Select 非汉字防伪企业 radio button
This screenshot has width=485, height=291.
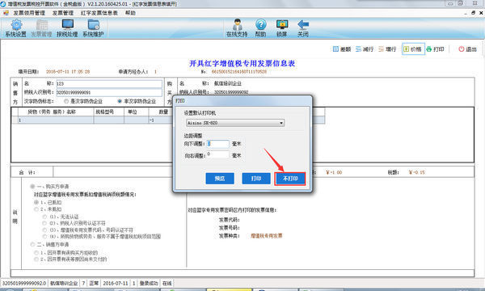pyautogui.click(x=120, y=101)
